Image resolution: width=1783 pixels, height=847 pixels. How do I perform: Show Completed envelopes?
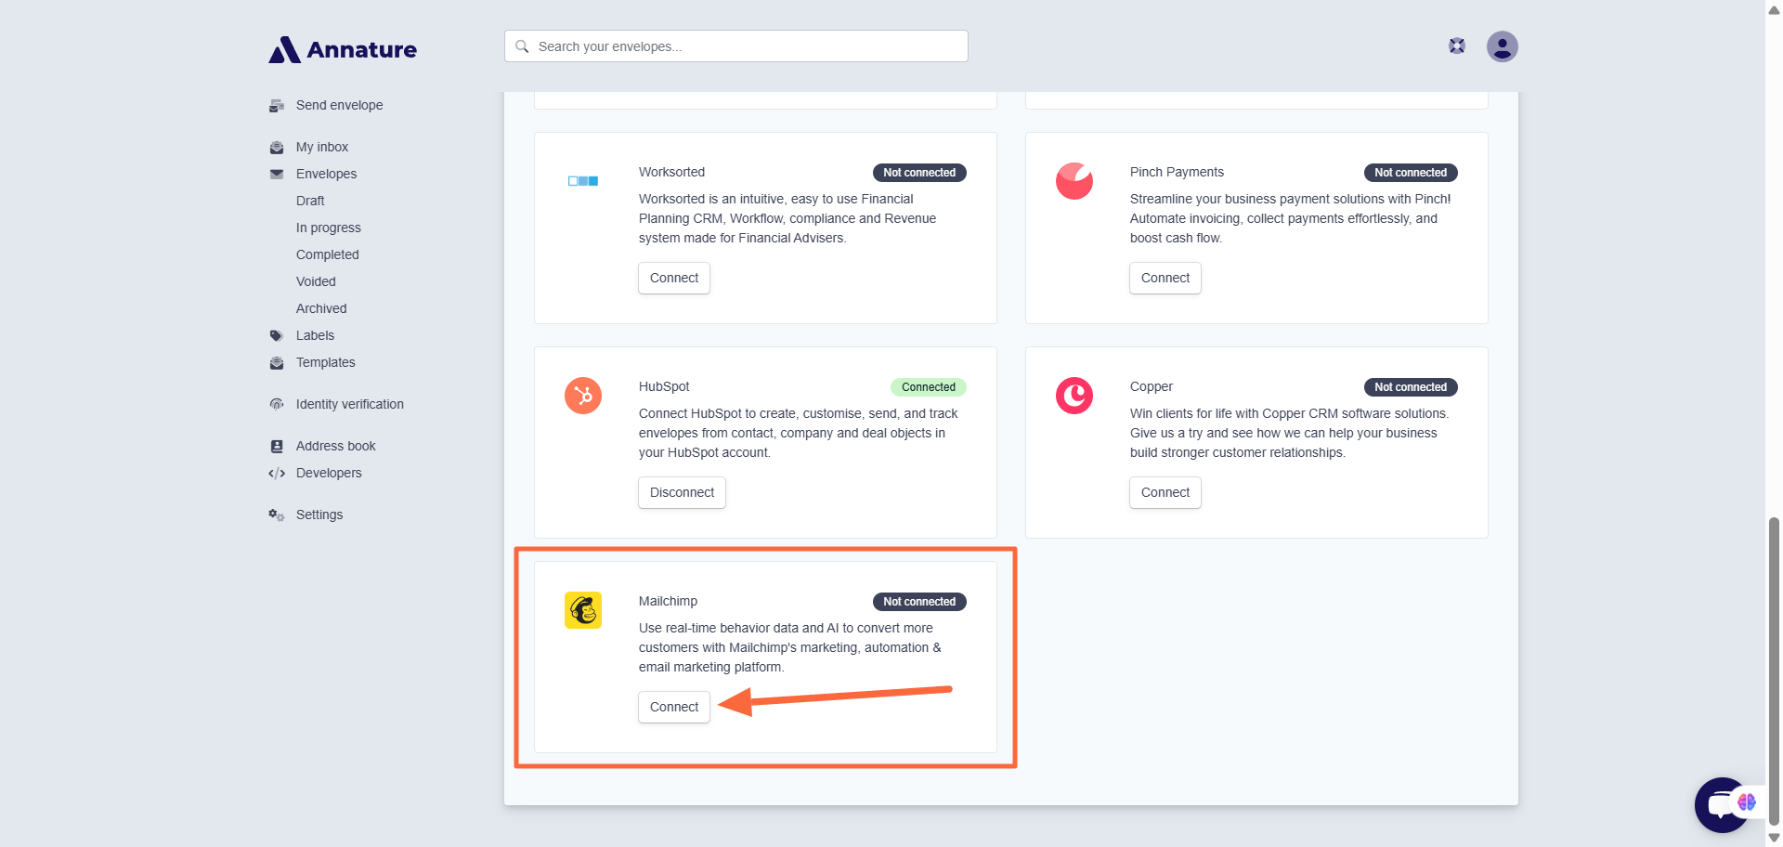(x=328, y=254)
